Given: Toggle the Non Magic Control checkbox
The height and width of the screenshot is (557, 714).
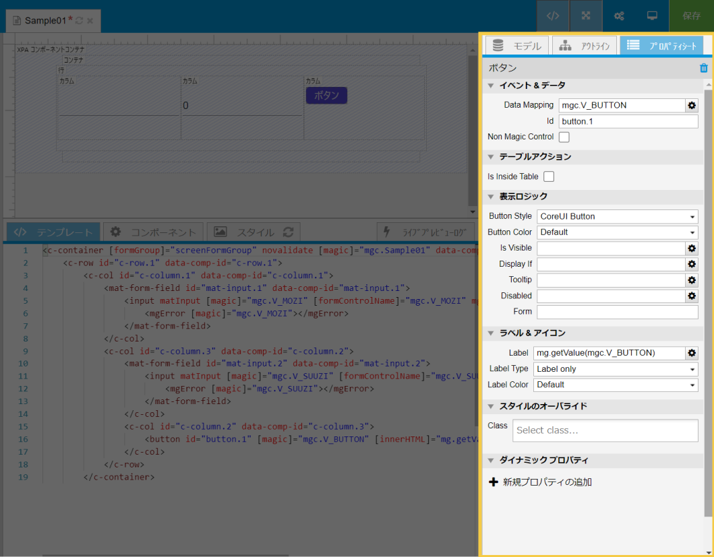Looking at the screenshot, I should coord(564,137).
